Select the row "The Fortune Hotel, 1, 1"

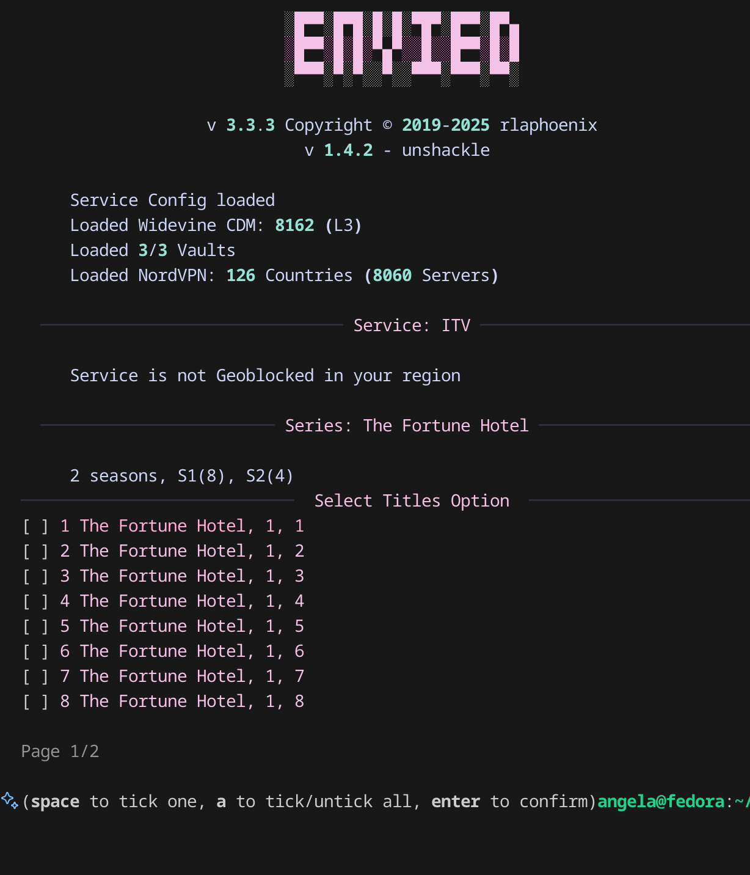(x=191, y=526)
